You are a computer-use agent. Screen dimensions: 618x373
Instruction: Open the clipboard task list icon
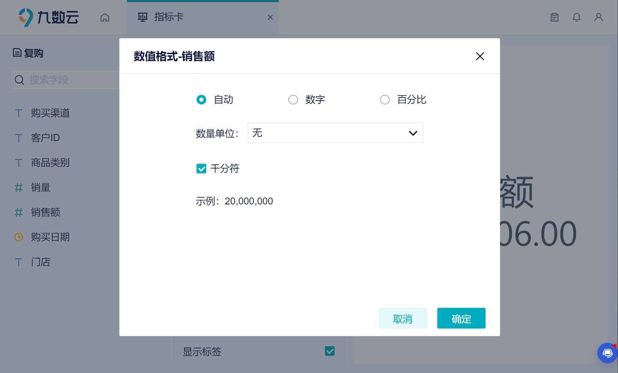coord(555,17)
